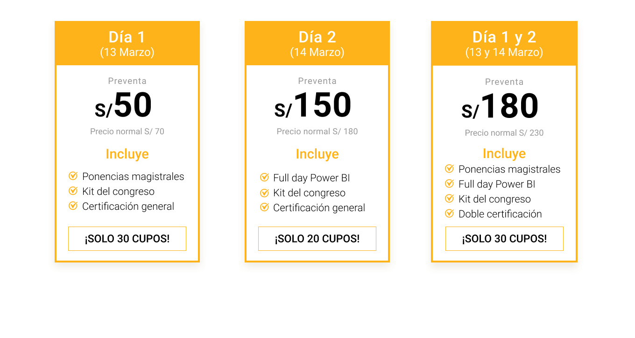The width and height of the screenshot is (635, 338).
Task: Click the S/180 presale price
Action: click(x=500, y=107)
